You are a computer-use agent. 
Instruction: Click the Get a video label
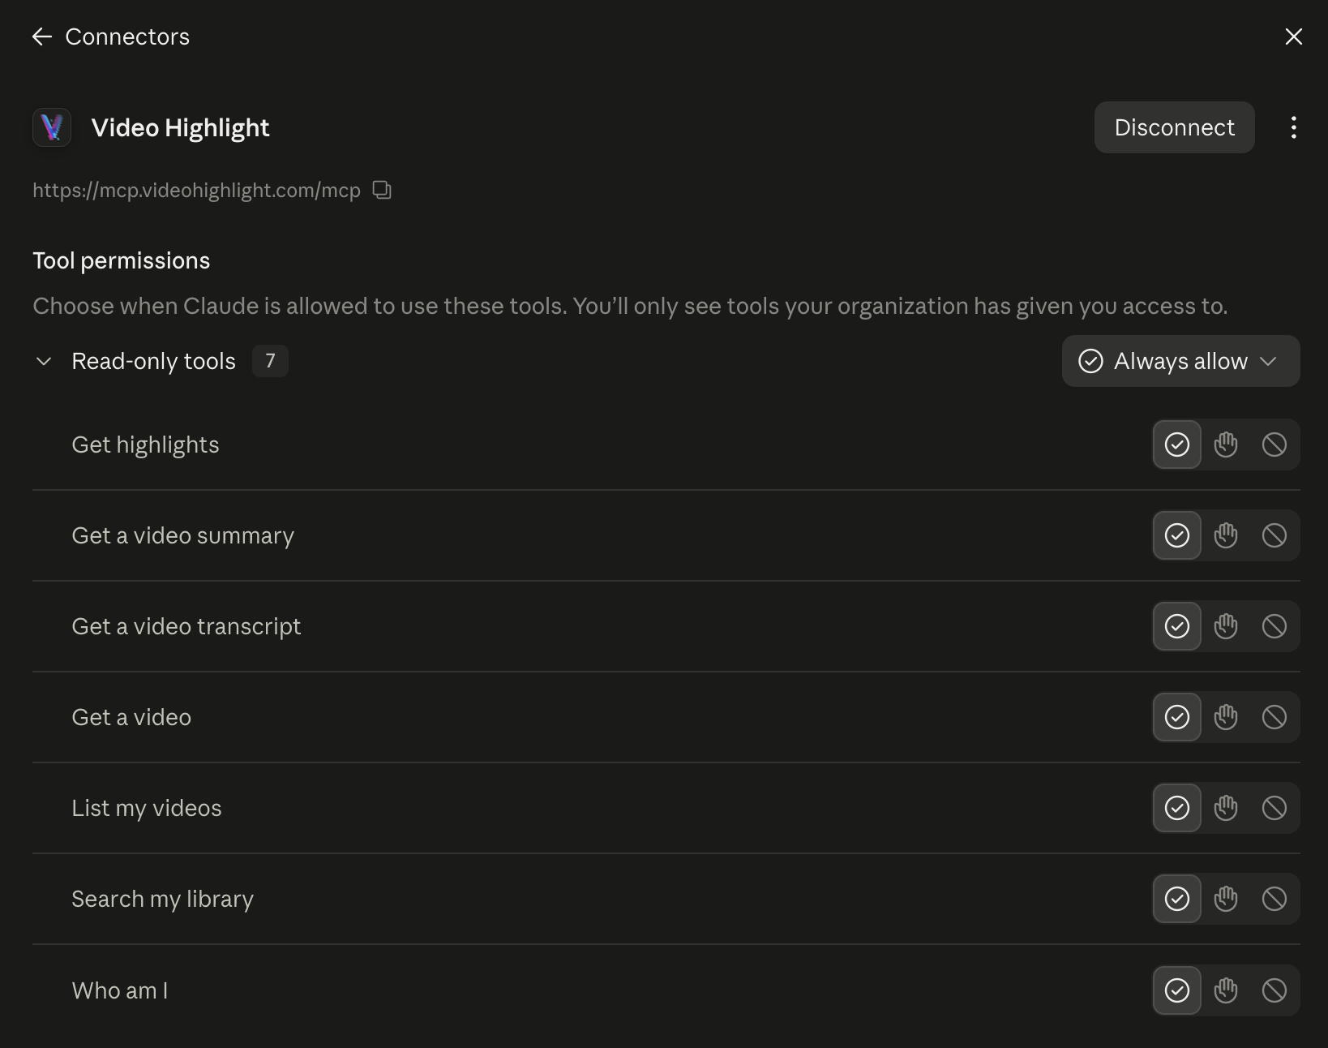point(131,717)
